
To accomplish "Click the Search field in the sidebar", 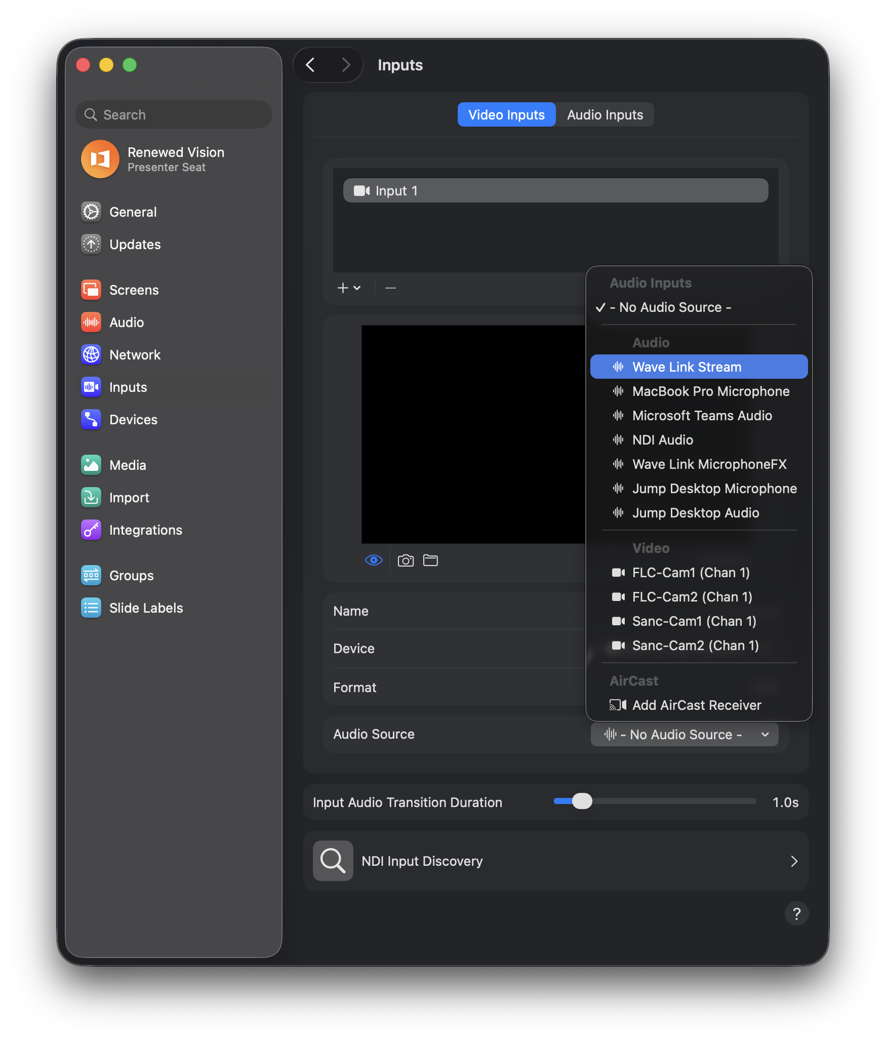I will (174, 114).
